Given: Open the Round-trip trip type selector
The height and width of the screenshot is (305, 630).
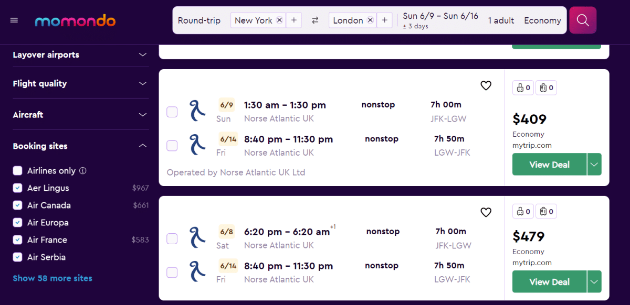Looking at the screenshot, I should [x=199, y=20].
